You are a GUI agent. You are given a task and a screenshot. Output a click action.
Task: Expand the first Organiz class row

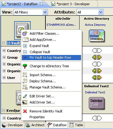[4, 64]
